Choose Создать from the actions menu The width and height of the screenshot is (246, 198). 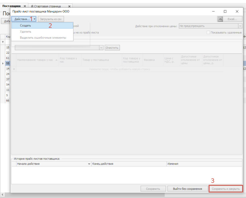(x=42, y=25)
